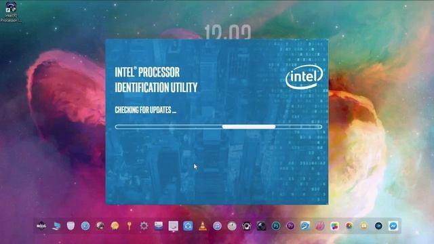Open the Intel Processor desktop shortcut
This screenshot has height=244, width=434.
point(11,12)
